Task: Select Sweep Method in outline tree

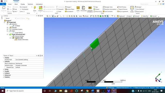Action: (19, 33)
